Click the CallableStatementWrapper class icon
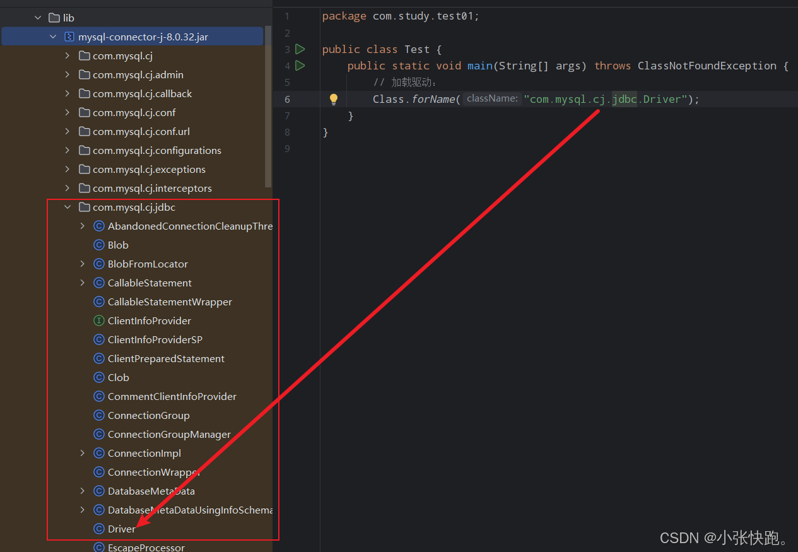798x552 pixels. pyautogui.click(x=98, y=302)
